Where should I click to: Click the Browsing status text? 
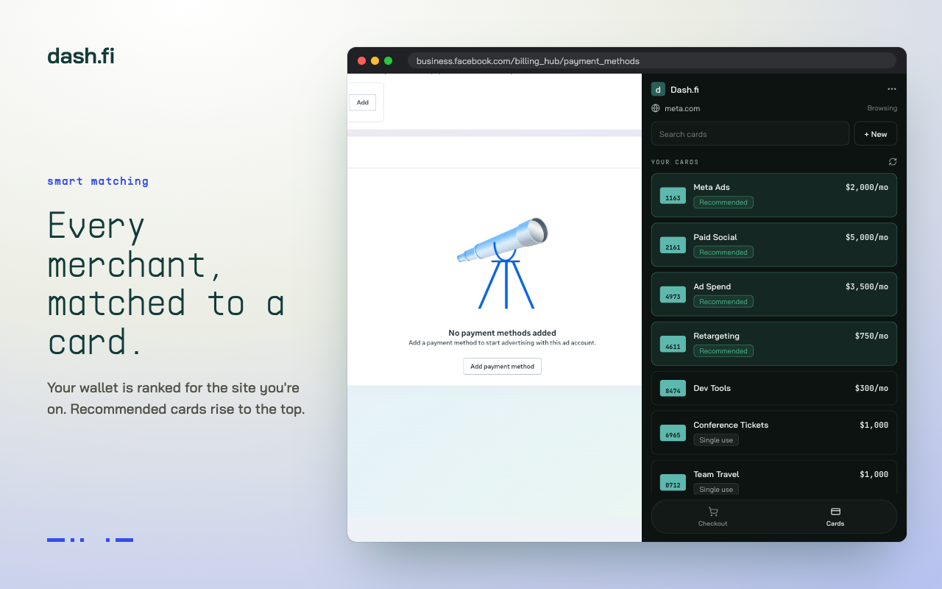click(882, 108)
